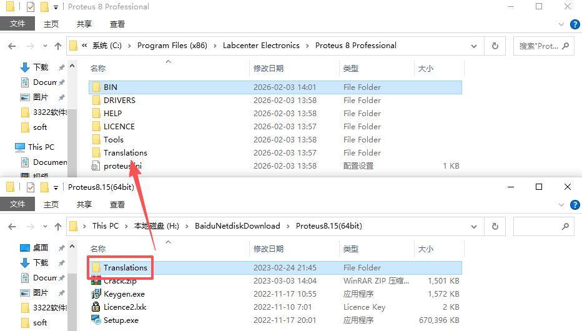Select the HELP folder icon

(96, 113)
